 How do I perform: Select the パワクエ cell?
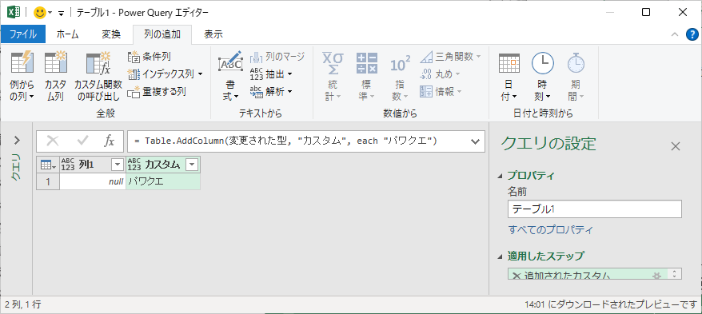click(x=163, y=181)
